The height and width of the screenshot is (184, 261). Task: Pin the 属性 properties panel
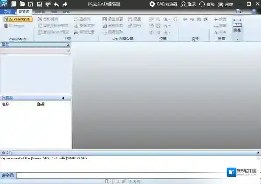click(x=68, y=45)
